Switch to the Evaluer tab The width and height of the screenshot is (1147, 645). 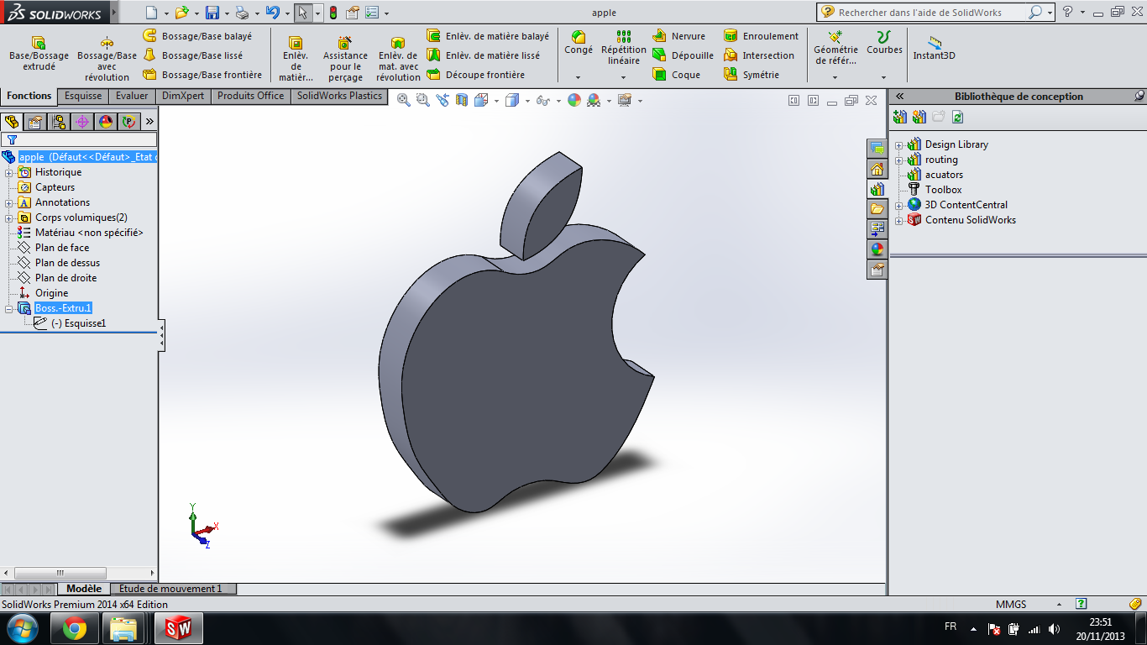click(x=132, y=96)
